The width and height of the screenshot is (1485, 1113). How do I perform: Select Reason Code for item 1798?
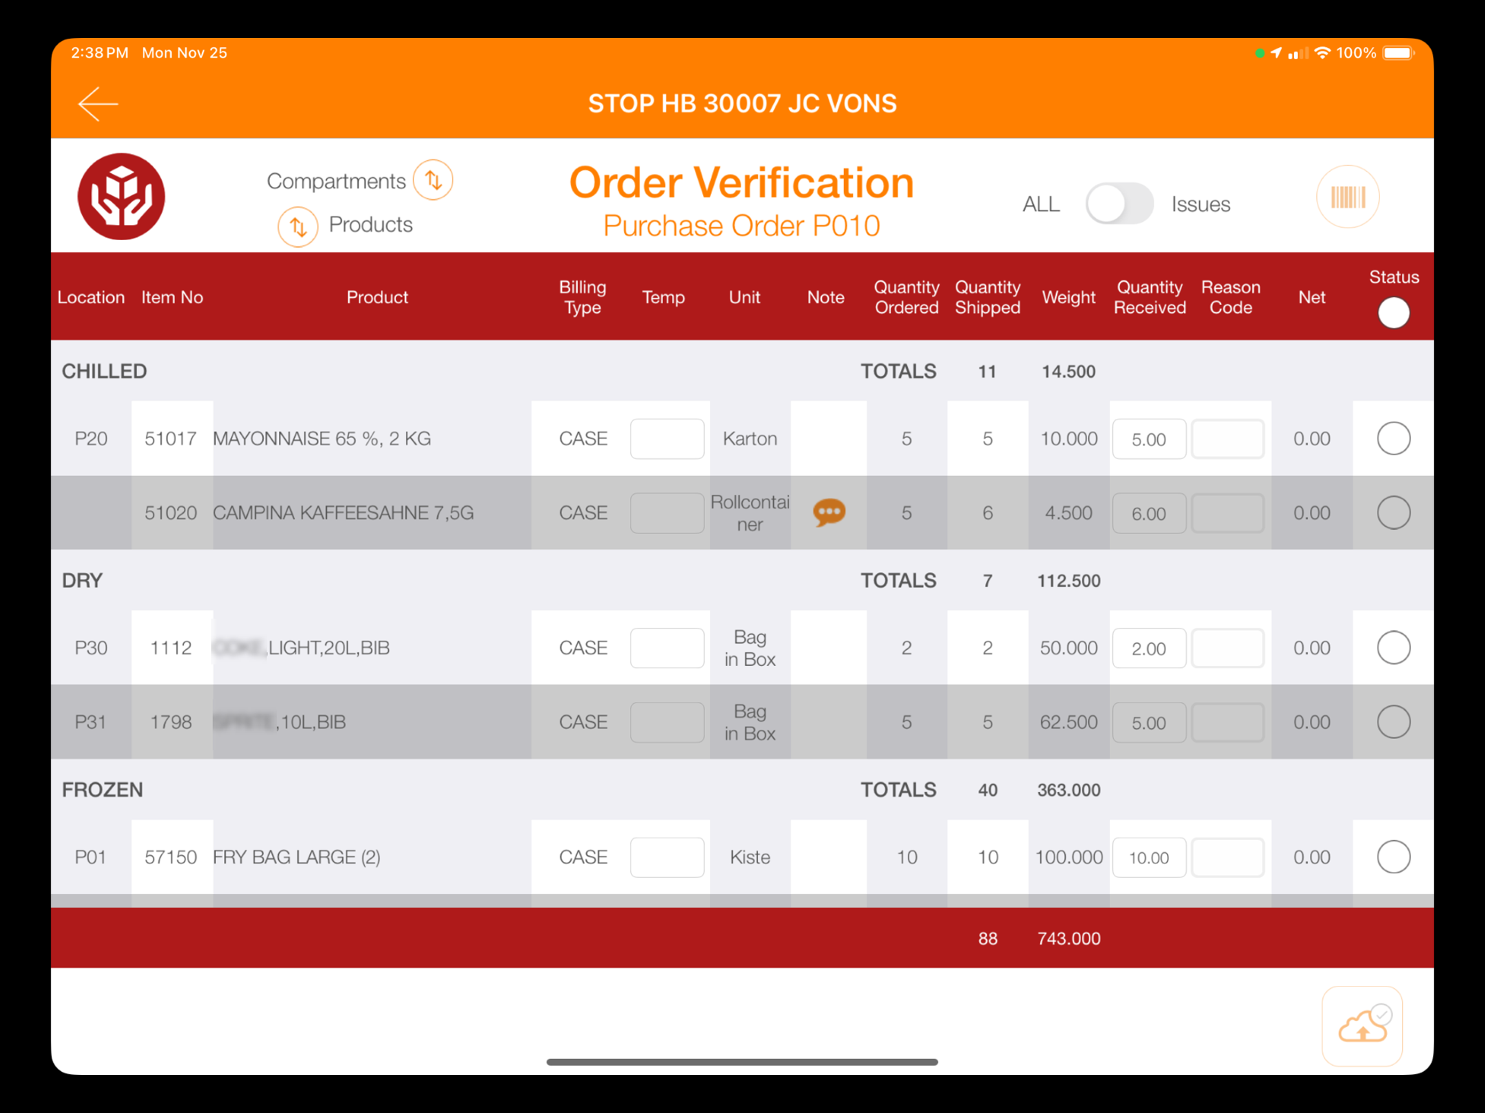(x=1228, y=723)
